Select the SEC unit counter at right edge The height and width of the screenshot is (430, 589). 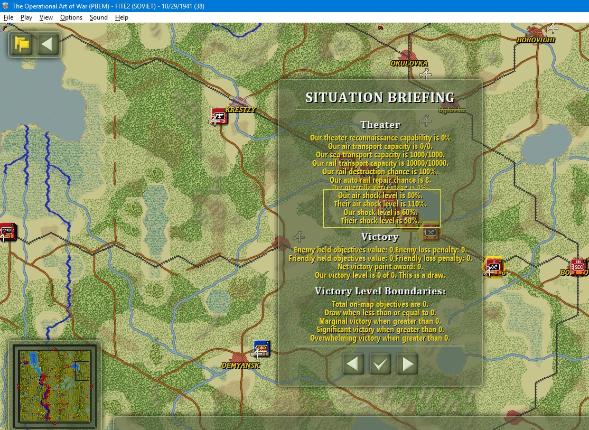click(578, 267)
